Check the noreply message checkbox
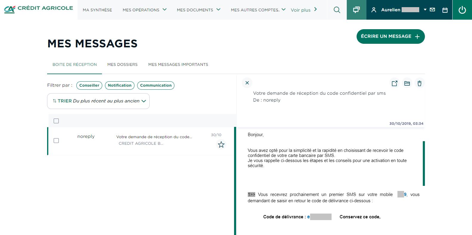This screenshot has height=235, width=472. pos(56,141)
